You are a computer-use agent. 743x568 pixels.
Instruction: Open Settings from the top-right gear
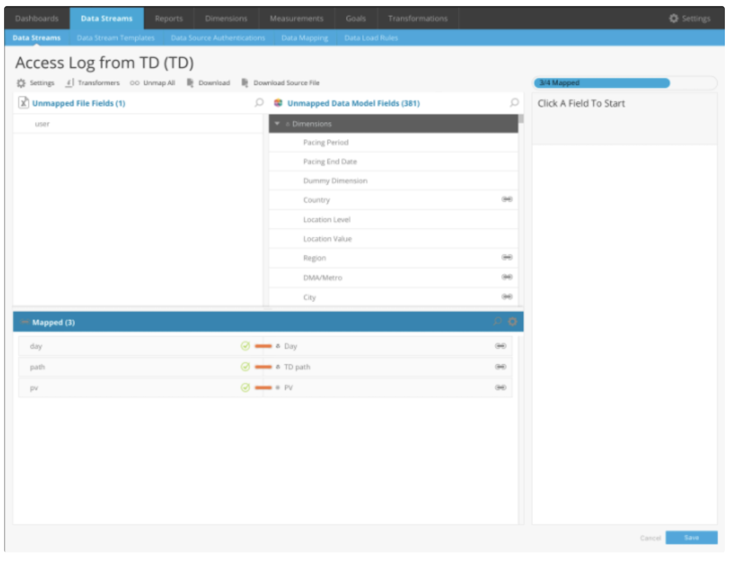pyautogui.click(x=690, y=19)
